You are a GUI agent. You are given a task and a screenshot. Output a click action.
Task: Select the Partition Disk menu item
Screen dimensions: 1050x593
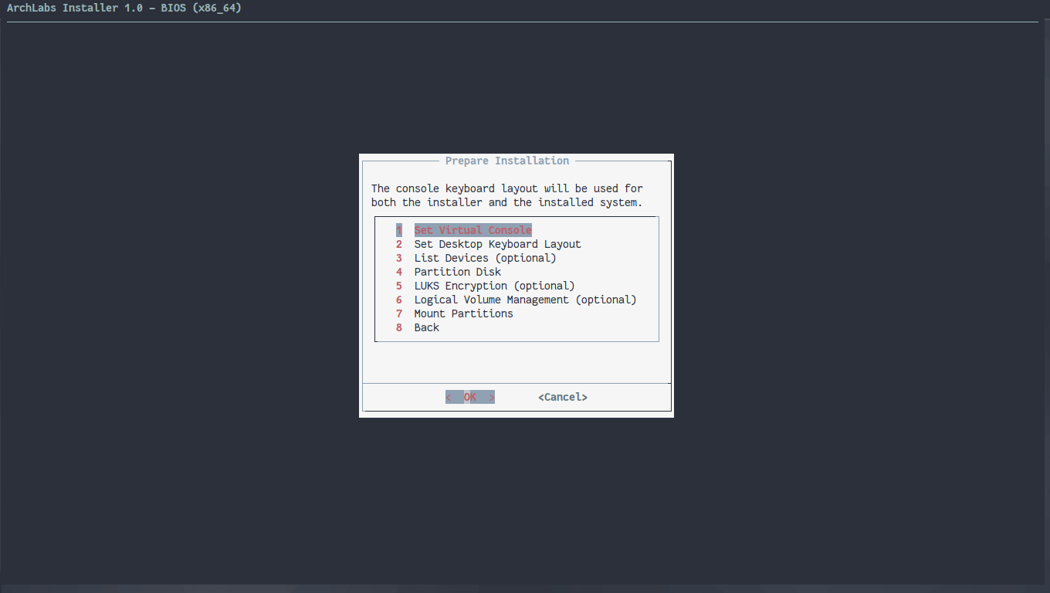point(449,272)
